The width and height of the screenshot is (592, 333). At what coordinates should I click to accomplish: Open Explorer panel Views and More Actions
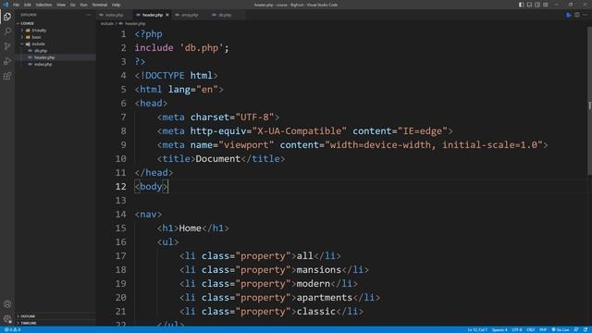point(89,15)
